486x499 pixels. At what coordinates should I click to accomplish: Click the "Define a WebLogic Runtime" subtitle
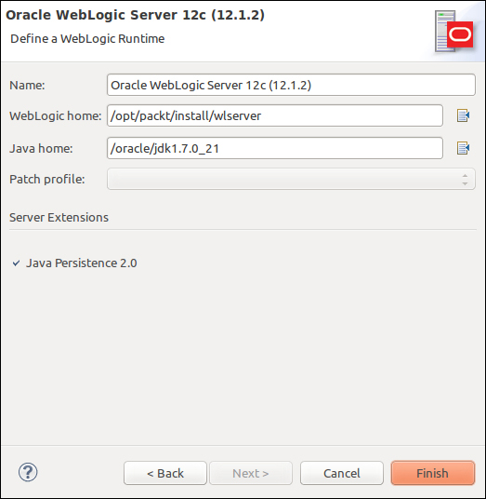pyautogui.click(x=87, y=39)
